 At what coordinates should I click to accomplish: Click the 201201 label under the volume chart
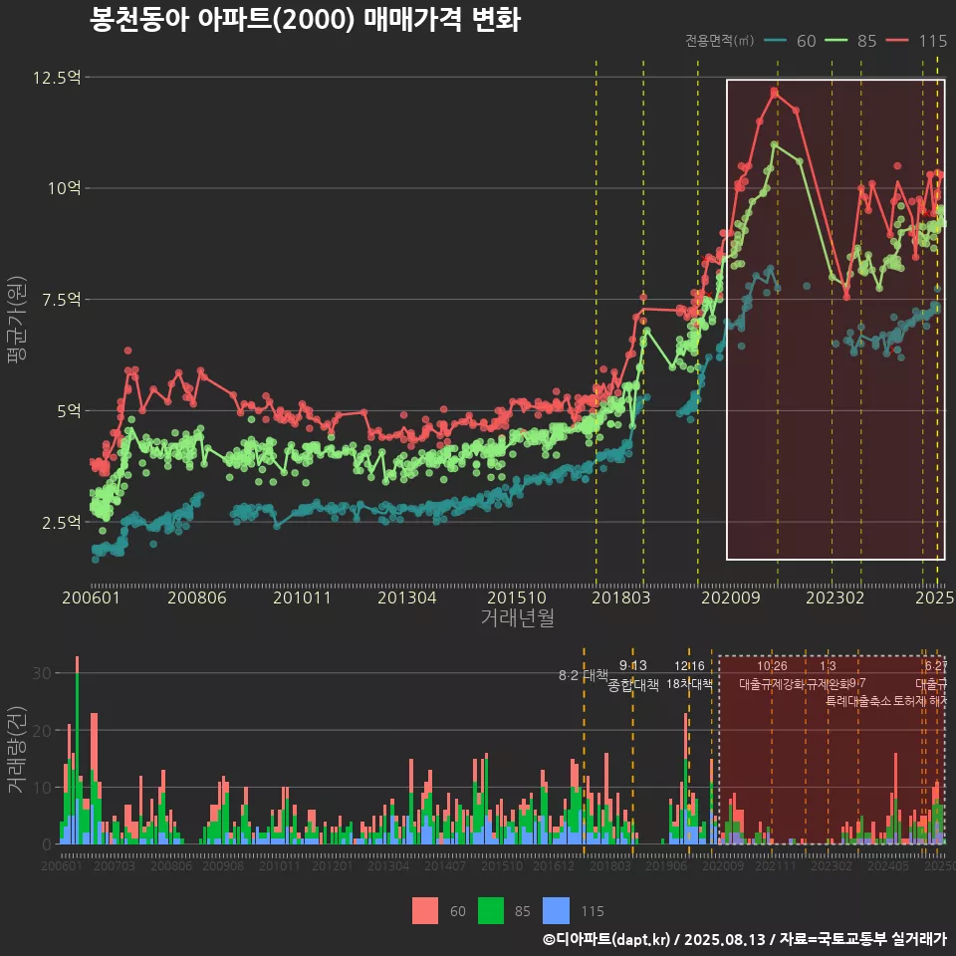click(x=333, y=865)
